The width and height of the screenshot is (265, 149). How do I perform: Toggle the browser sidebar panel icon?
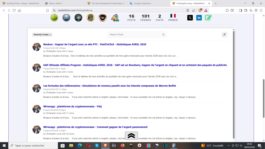[240, 10]
